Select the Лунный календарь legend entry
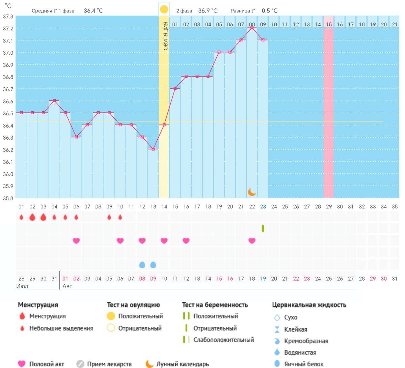The height and width of the screenshot is (368, 405). click(x=177, y=364)
